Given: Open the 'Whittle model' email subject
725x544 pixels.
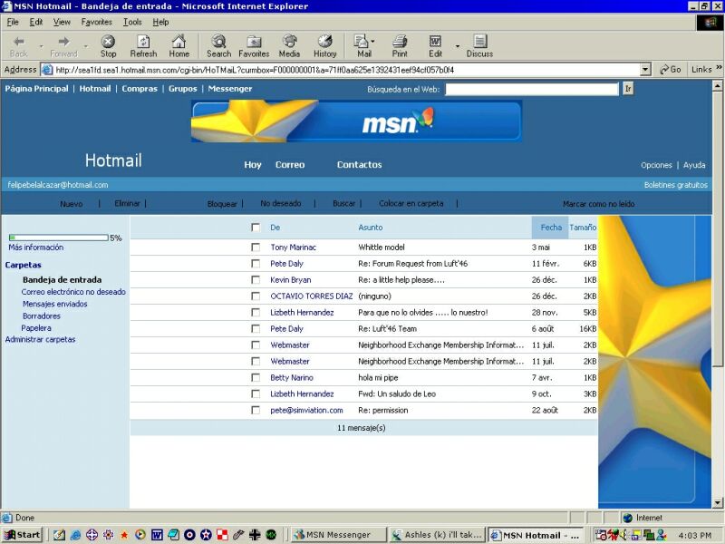Looking at the screenshot, I should (382, 248).
